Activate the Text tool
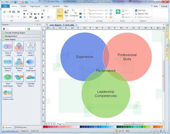The image size is (170, 134). (66, 13)
